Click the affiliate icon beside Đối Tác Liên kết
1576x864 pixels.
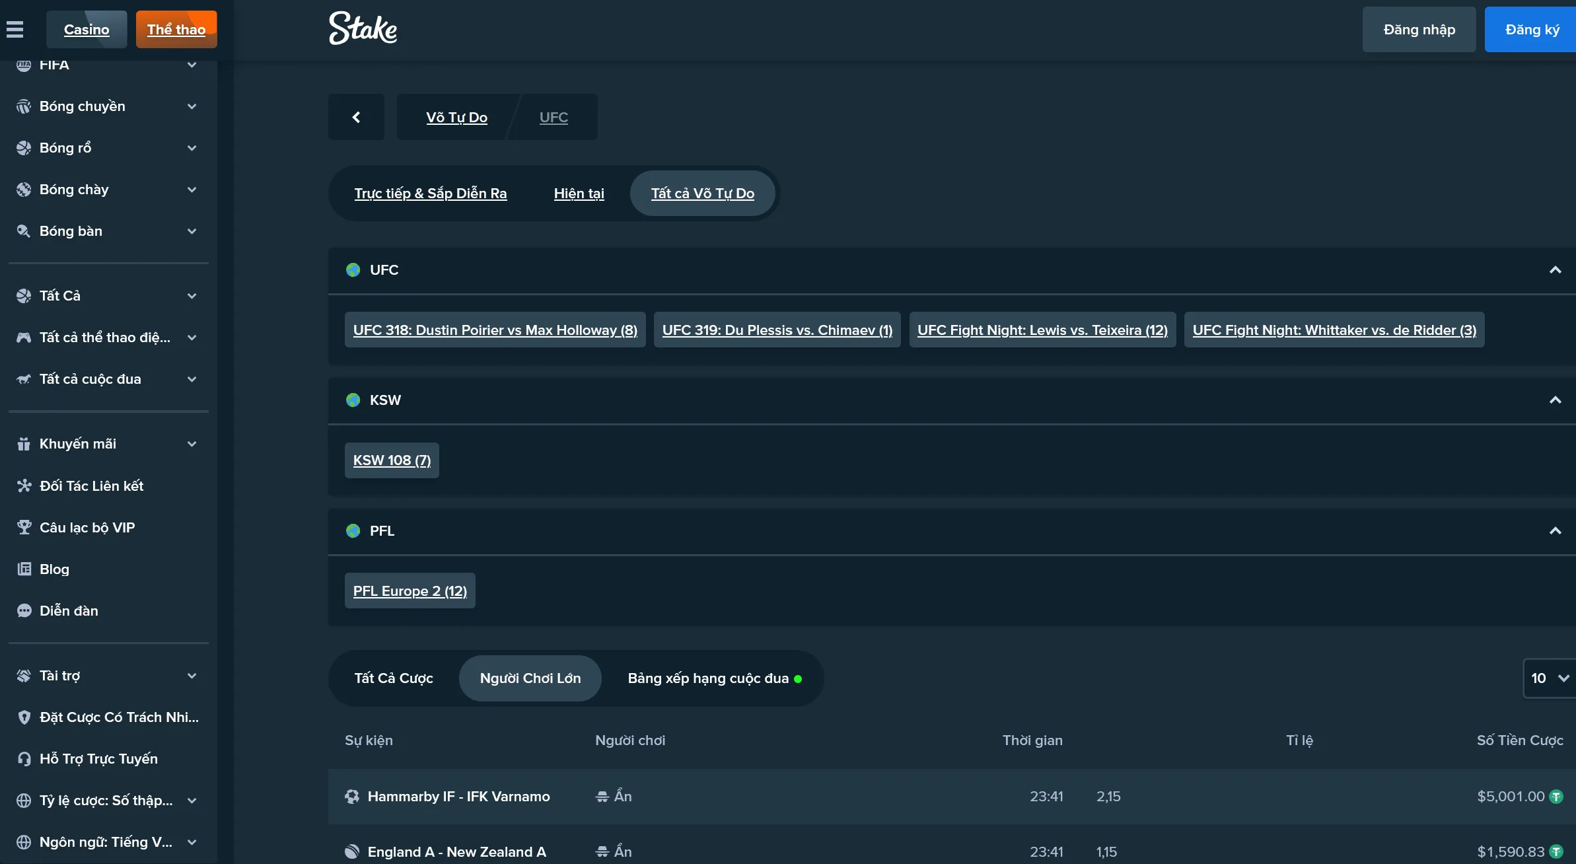coord(24,486)
